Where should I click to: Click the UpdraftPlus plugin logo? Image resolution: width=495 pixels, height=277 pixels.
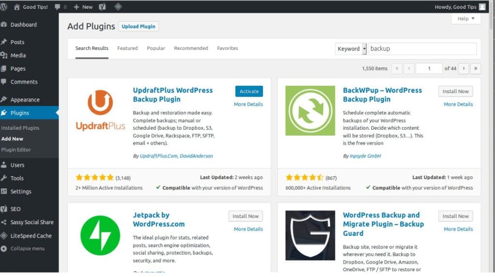[100, 110]
